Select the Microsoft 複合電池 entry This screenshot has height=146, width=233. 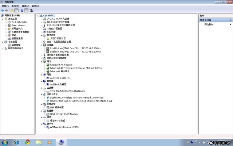pos(60,71)
